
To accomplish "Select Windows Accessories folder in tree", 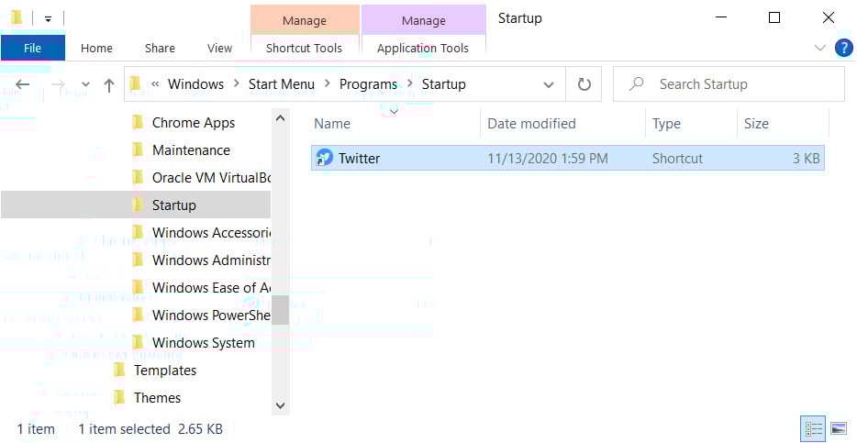I will pos(211,233).
